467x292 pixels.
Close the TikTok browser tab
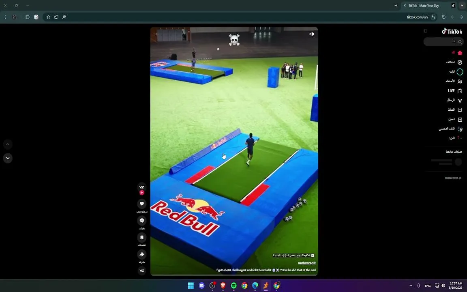pos(405,5)
